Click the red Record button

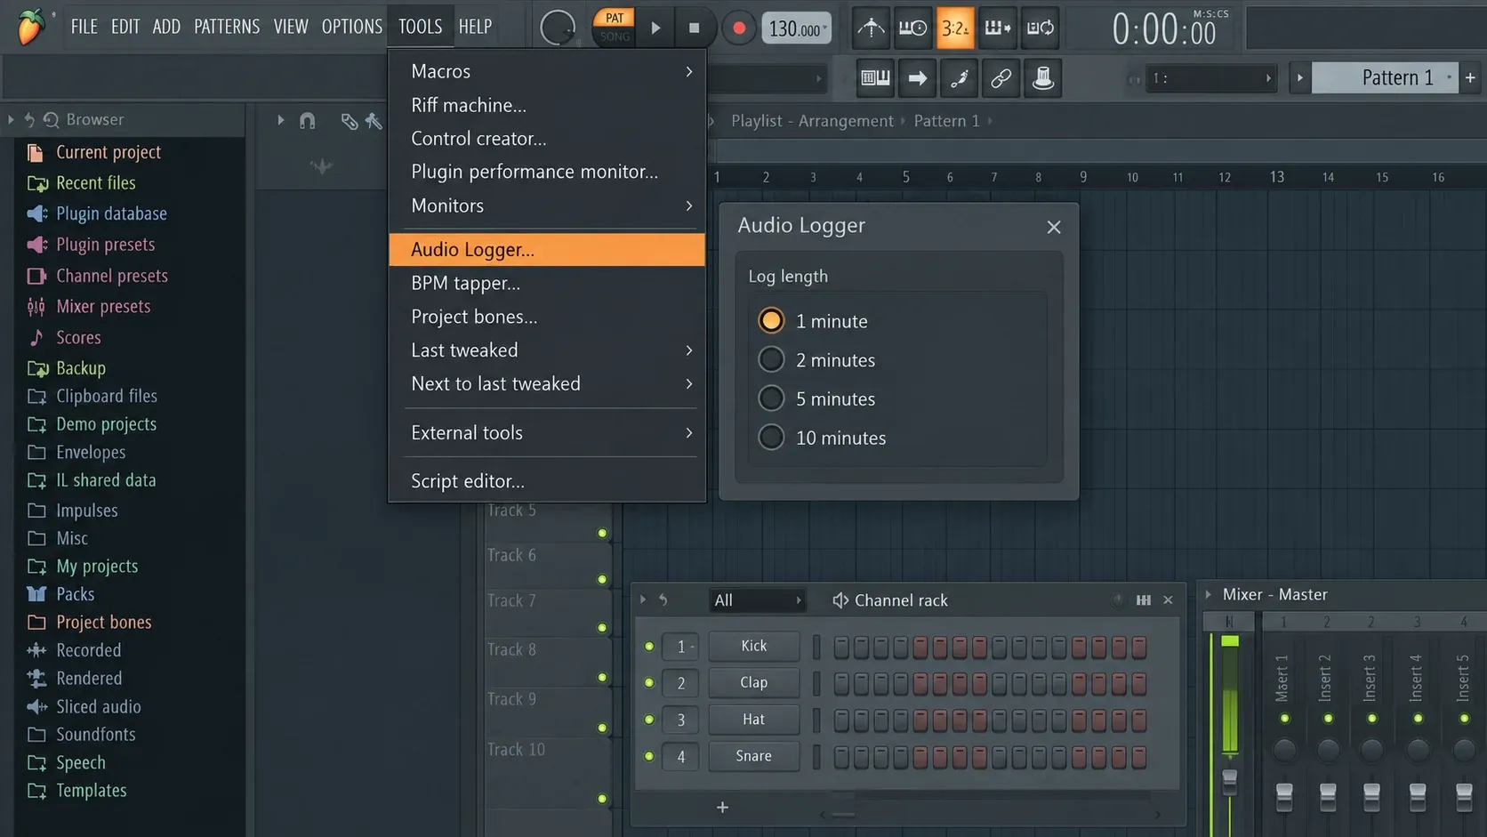[x=738, y=28]
